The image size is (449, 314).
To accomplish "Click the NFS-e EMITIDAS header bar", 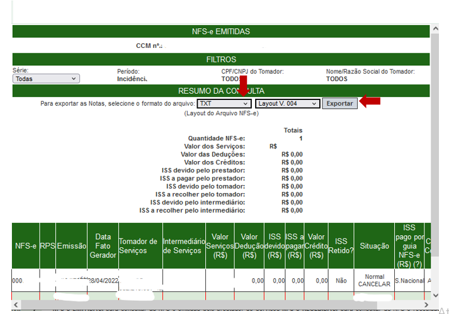I will (x=221, y=31).
